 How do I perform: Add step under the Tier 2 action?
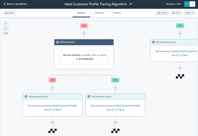click(x=115, y=122)
